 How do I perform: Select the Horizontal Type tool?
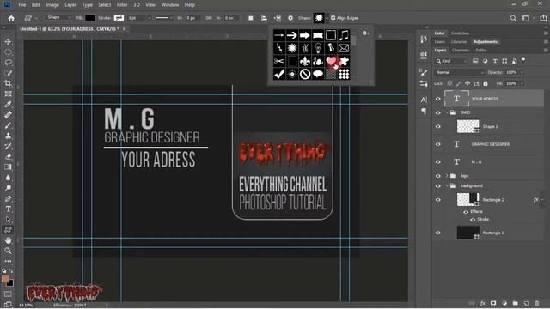pyautogui.click(x=8, y=209)
